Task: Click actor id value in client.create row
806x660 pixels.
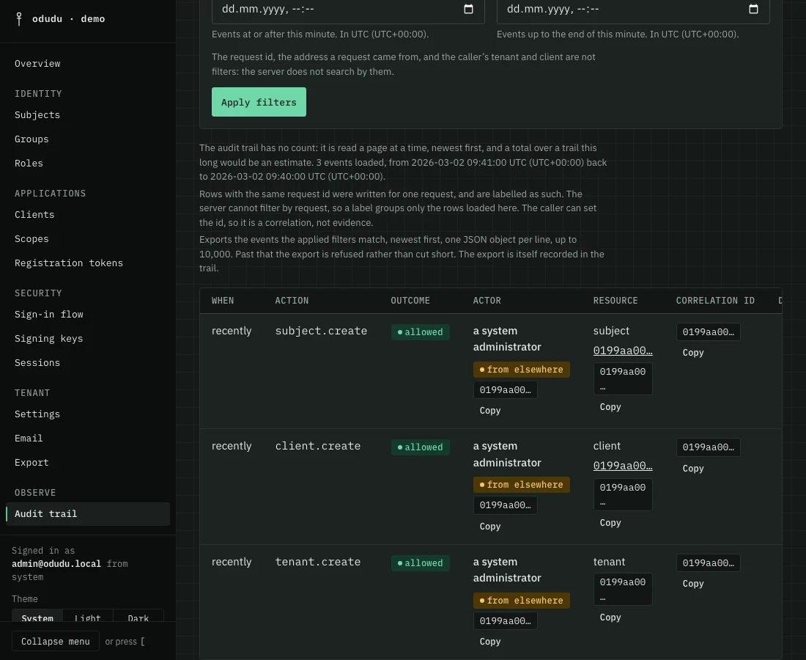Action: pos(506,505)
